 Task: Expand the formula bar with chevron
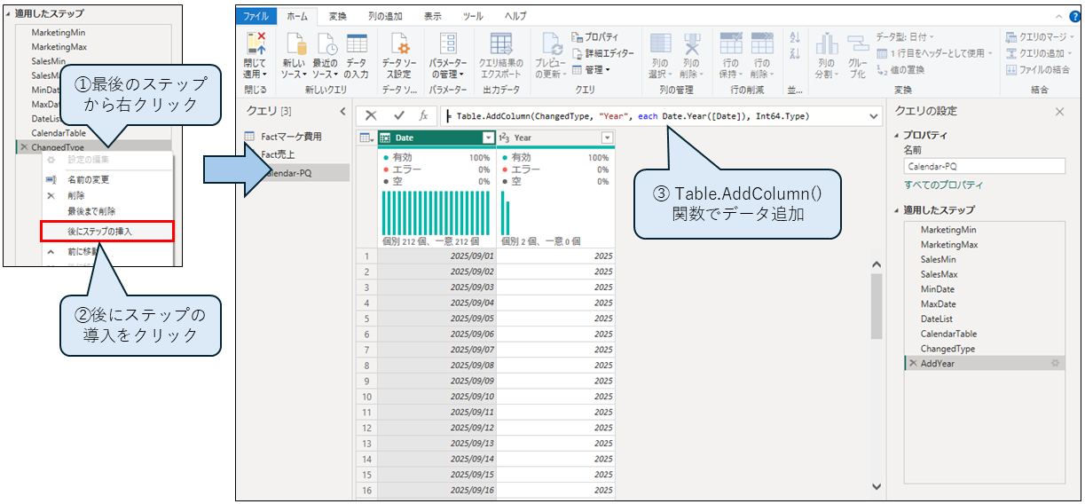pyautogui.click(x=874, y=116)
